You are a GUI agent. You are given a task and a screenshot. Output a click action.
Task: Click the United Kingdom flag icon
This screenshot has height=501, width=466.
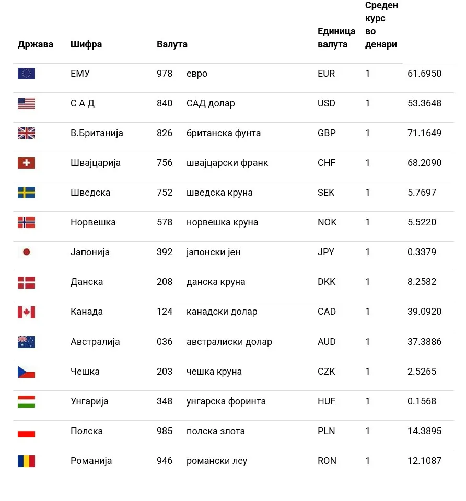(x=26, y=133)
